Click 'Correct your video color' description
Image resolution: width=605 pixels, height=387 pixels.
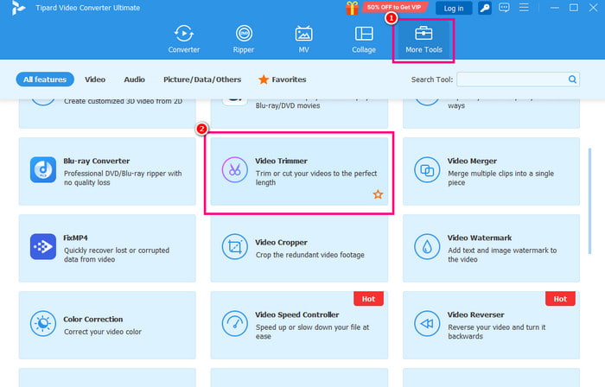103,332
